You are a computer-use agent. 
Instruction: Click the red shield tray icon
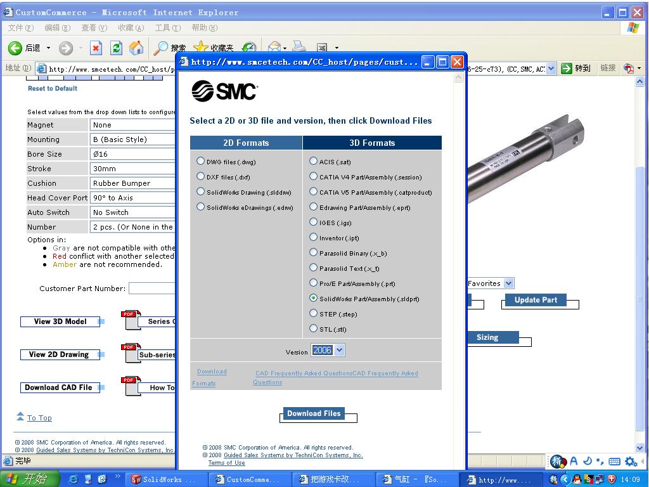click(612, 479)
